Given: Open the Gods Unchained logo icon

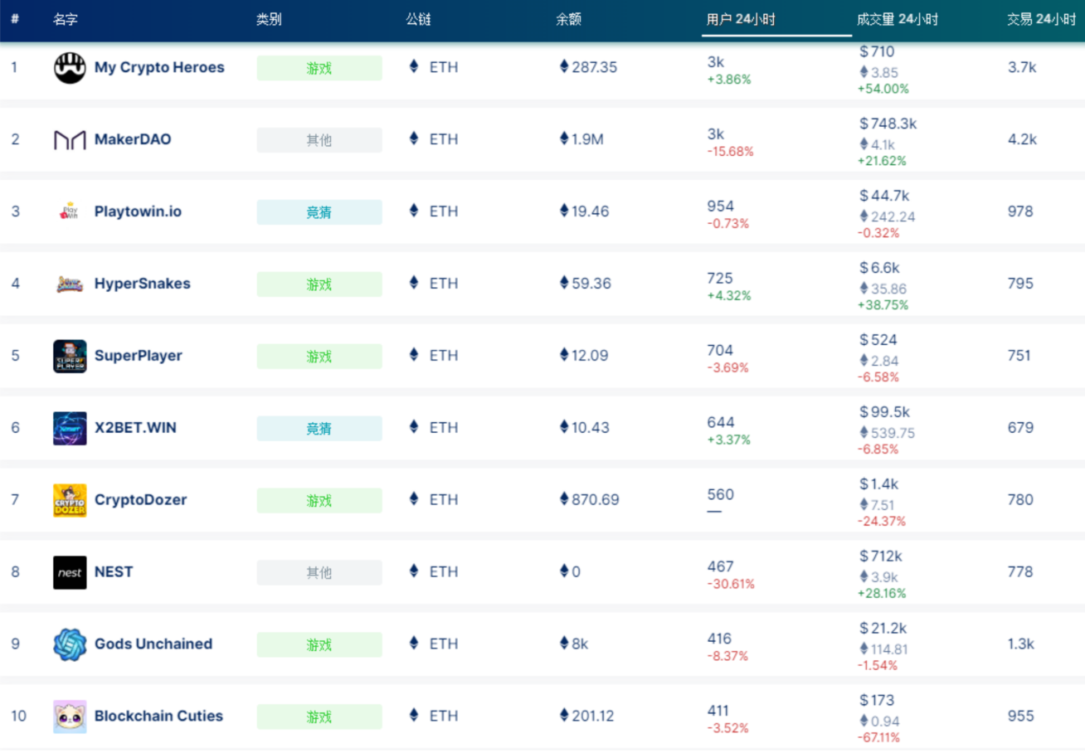Looking at the screenshot, I should pyautogui.click(x=70, y=644).
